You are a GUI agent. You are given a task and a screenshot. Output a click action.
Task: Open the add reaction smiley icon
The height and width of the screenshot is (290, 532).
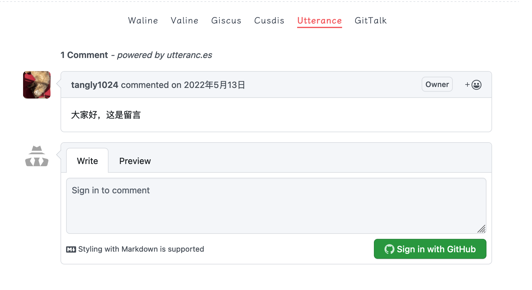(x=473, y=85)
